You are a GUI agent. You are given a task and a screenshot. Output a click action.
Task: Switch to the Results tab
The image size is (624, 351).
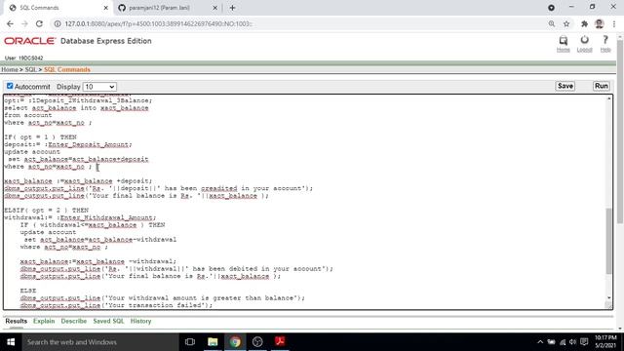point(17,321)
